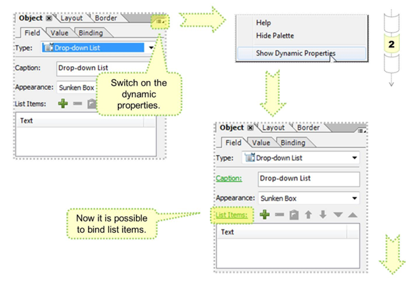Click the upward-pointing triangle sort icon
420x281 pixels.
(352, 215)
